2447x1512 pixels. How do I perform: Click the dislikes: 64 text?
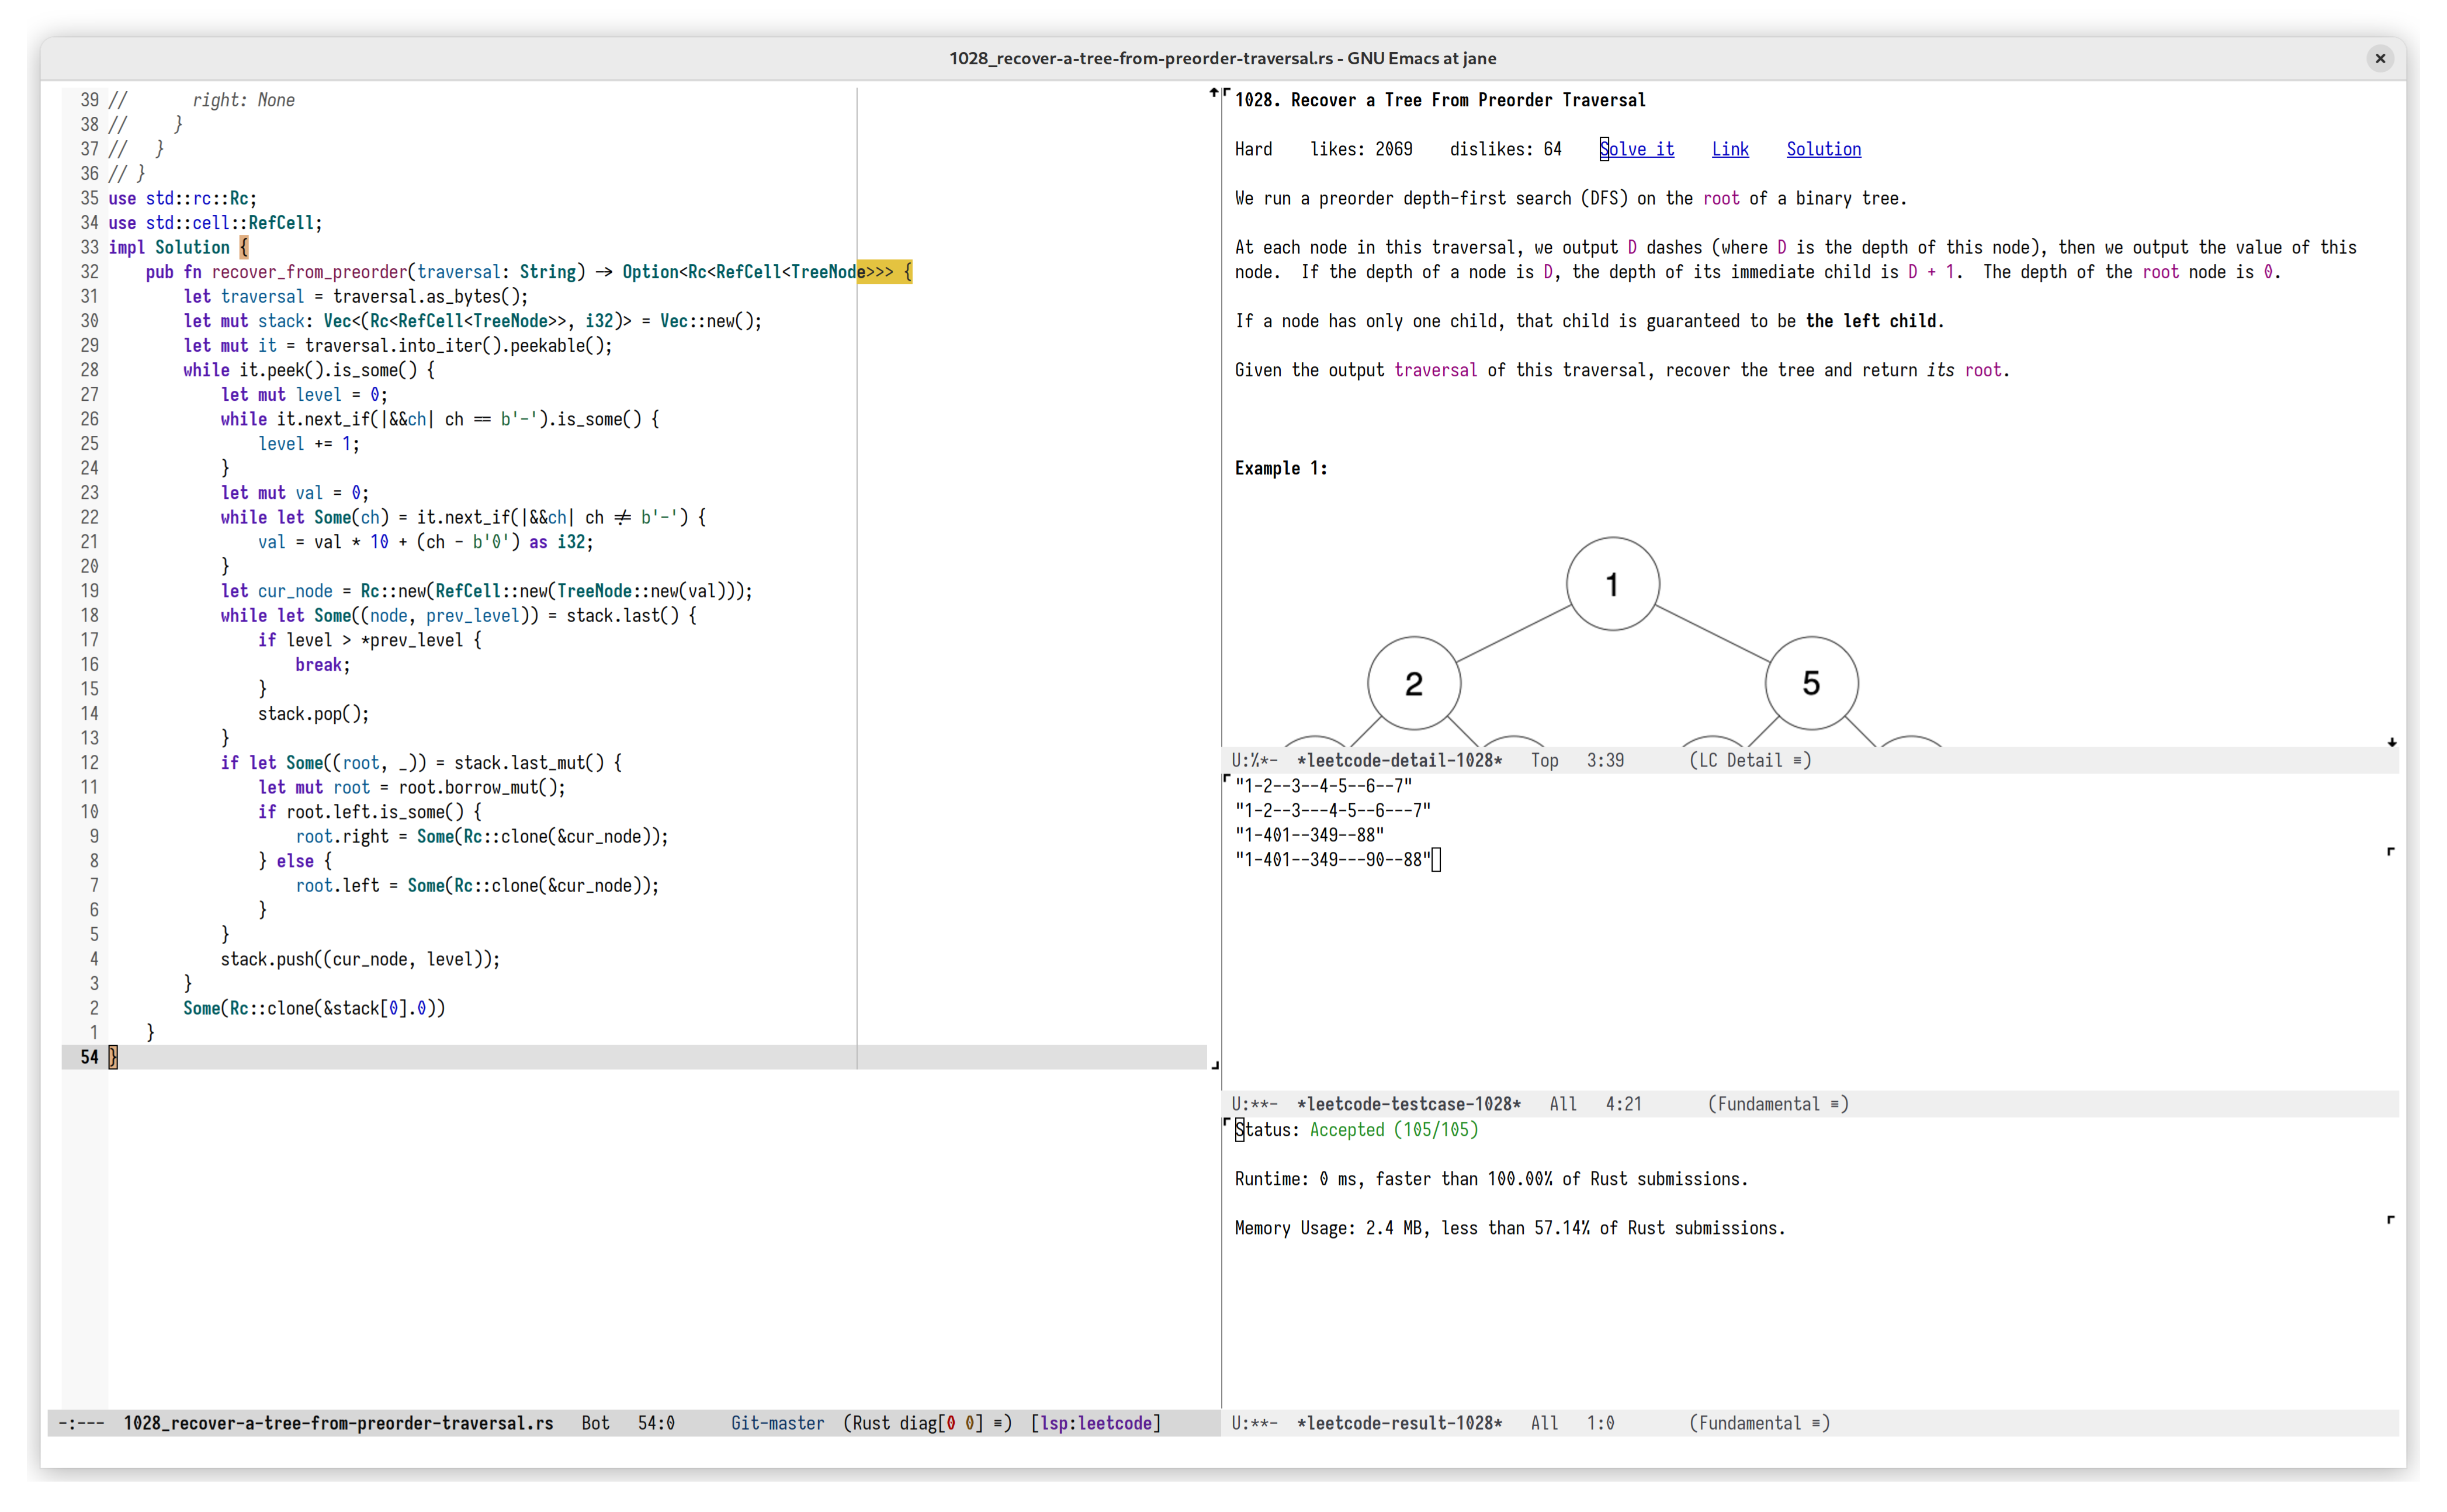[1505, 149]
